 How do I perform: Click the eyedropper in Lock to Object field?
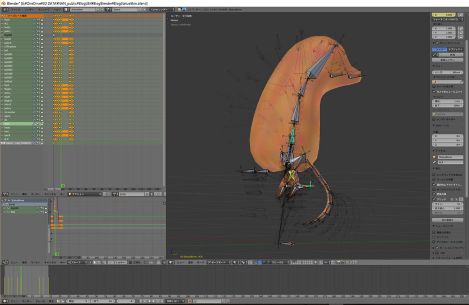pos(461,82)
